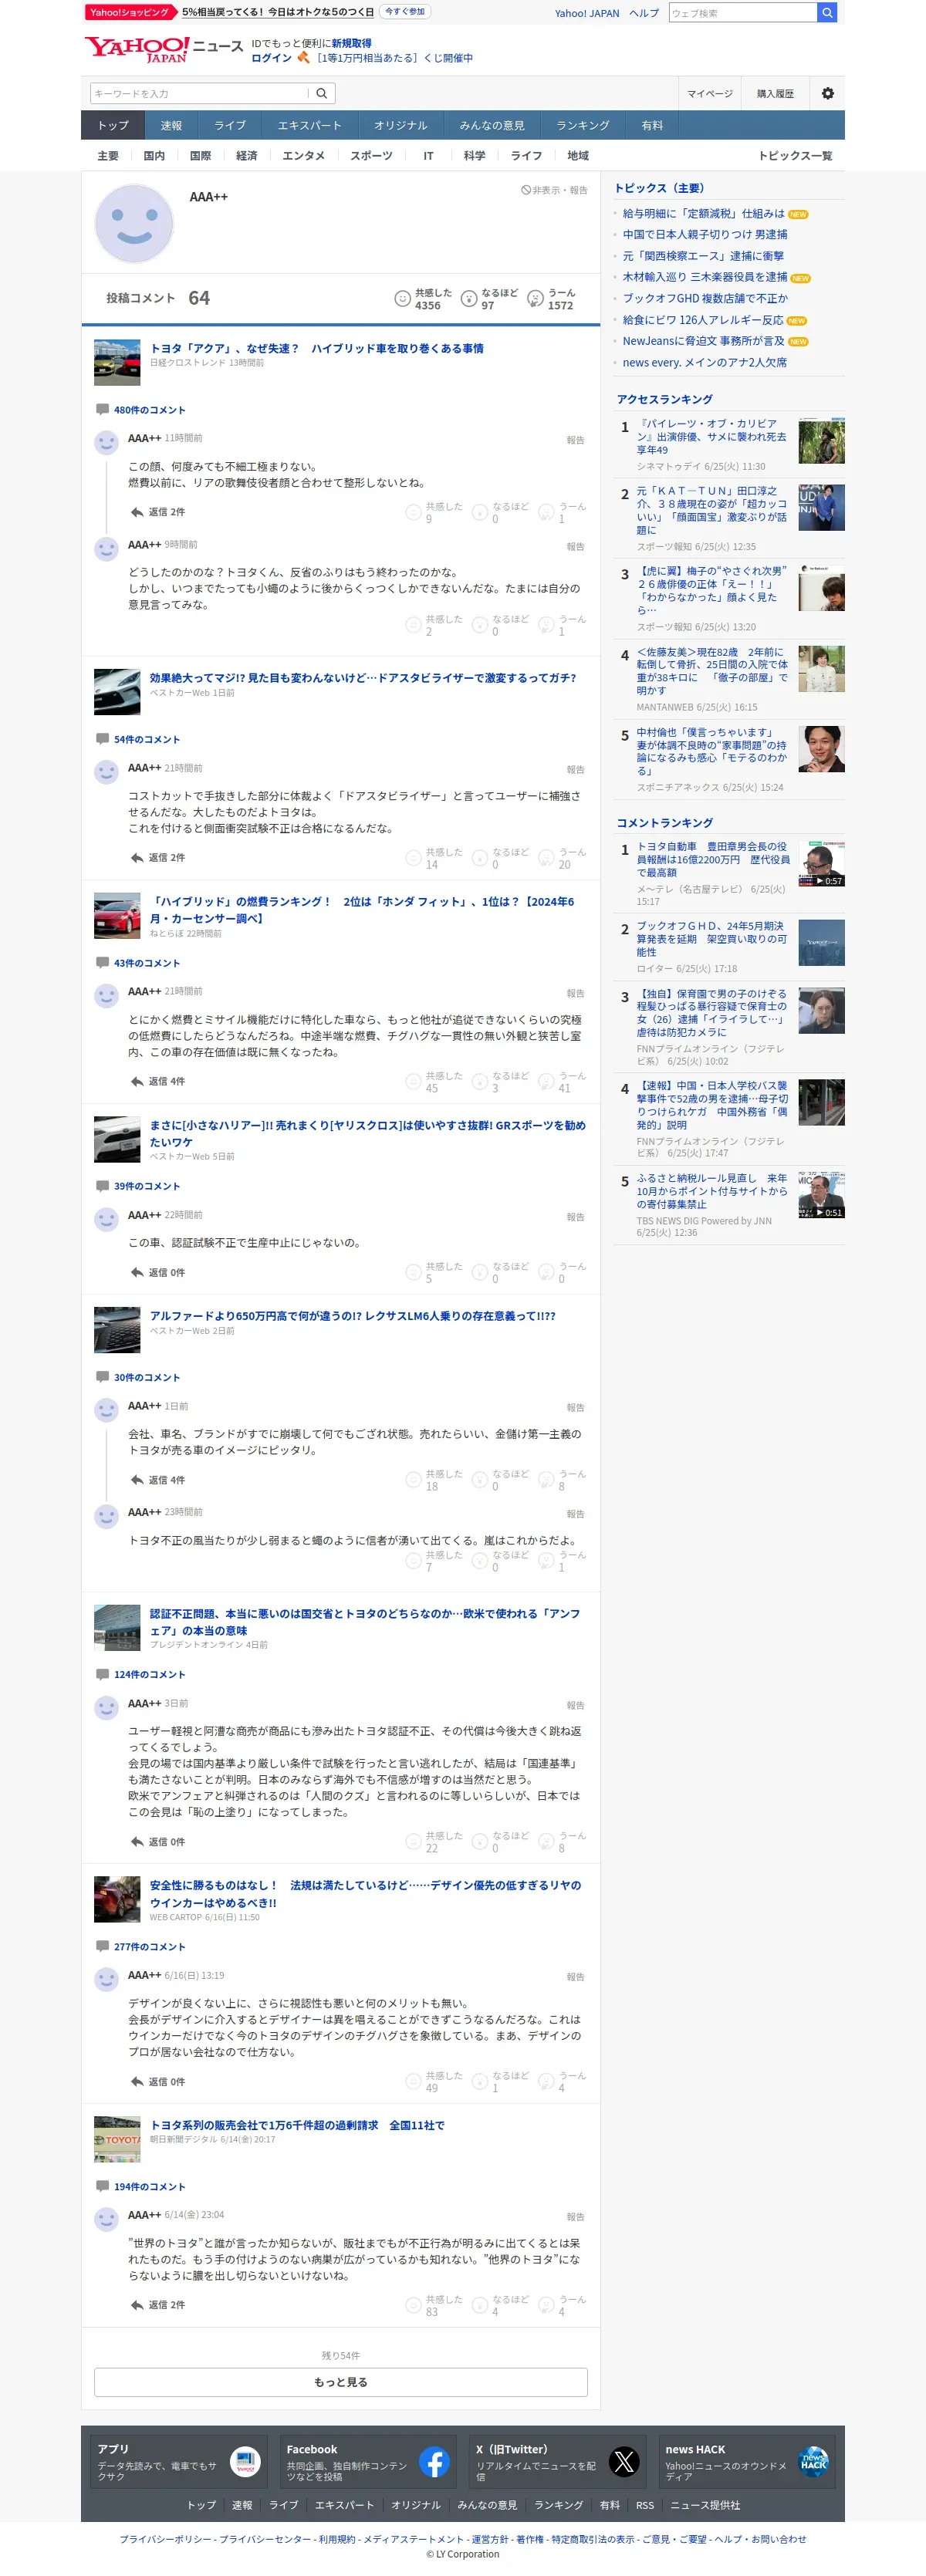Image resolution: width=926 pixels, height=2576 pixels.
Task: Click 共感した 22 on the ユーザー軽視 comment
Action: click(x=434, y=1842)
